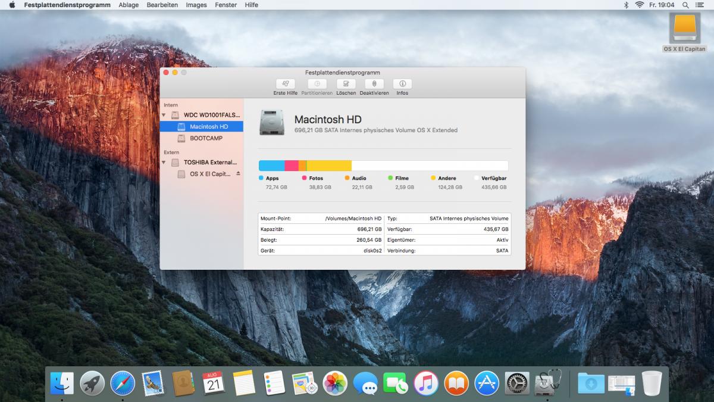714x402 pixels.
Task: Click the blue Apps segment of storage bar
Action: pos(272,166)
